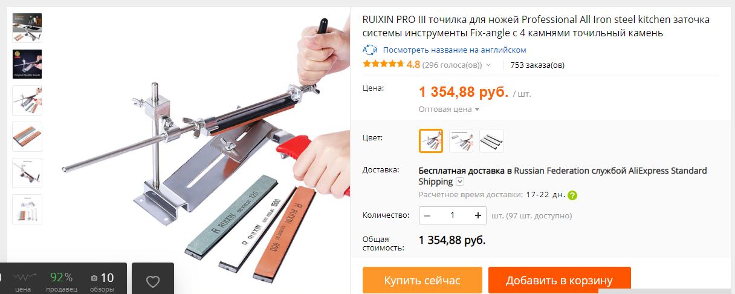The image size is (735, 294).
Task: Click the quantity input field
Action: (x=453, y=215)
